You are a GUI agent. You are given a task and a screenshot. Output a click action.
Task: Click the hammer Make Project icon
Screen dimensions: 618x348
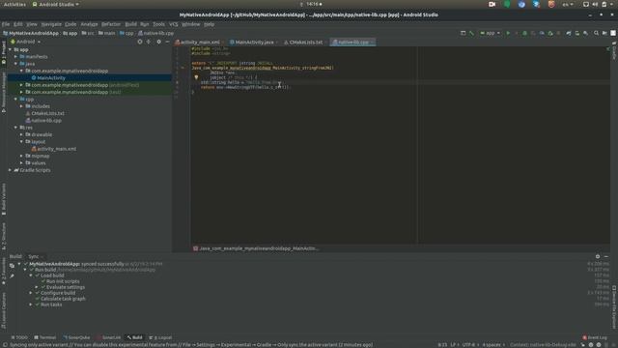pyautogui.click(x=471, y=33)
